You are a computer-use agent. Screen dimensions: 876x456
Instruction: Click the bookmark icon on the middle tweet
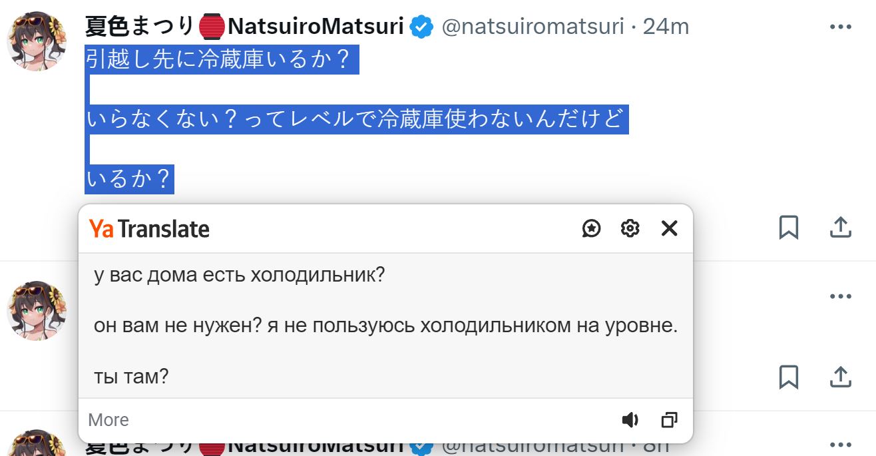(x=789, y=376)
